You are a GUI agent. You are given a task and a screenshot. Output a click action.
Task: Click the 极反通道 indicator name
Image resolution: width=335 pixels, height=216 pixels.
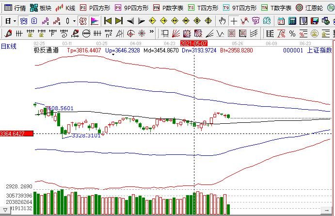46,50
